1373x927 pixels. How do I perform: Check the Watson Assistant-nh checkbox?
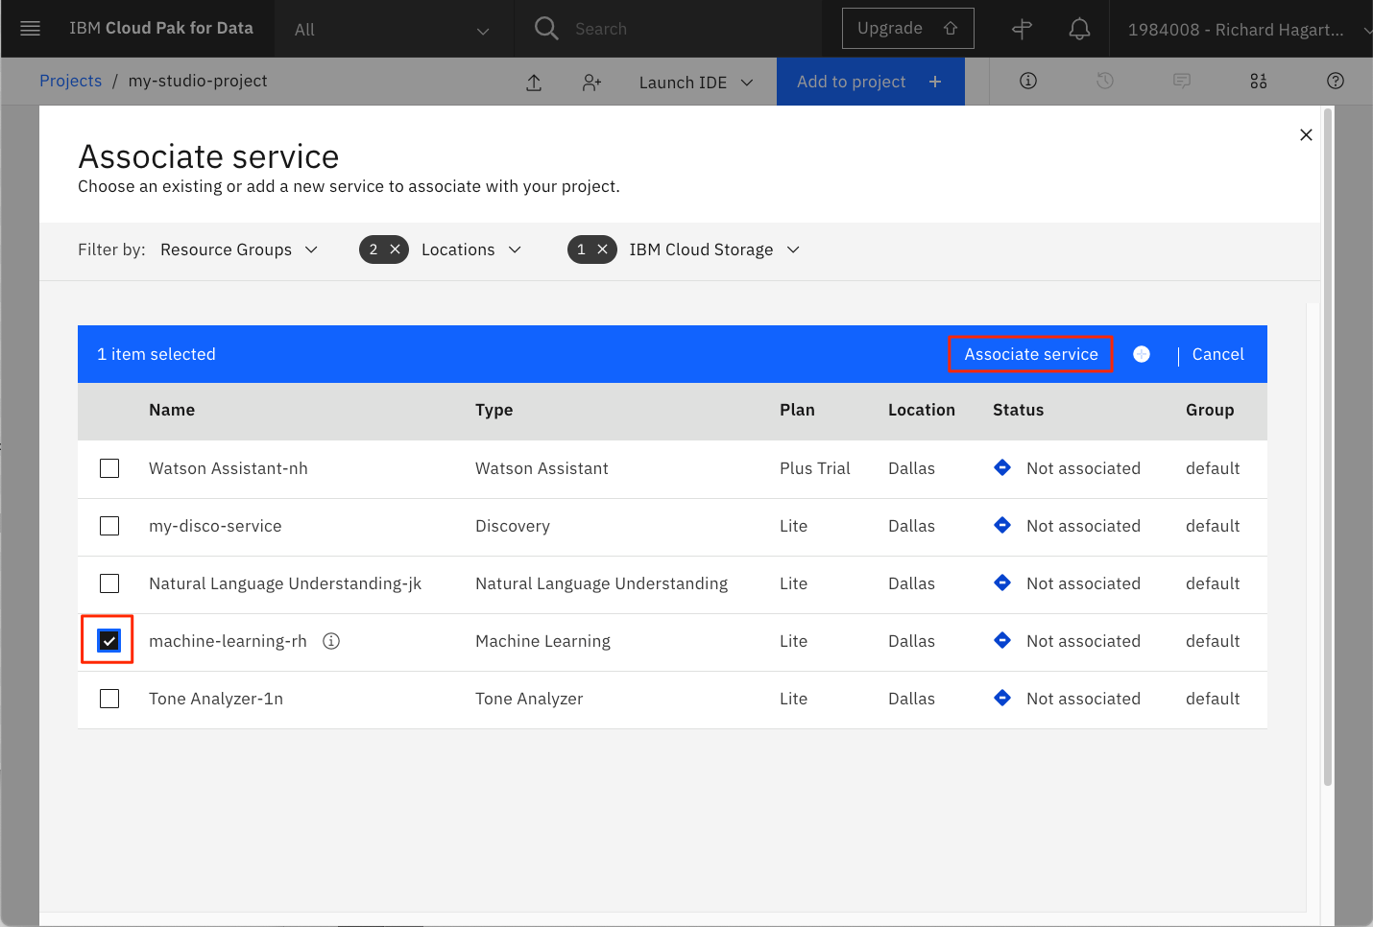click(109, 468)
